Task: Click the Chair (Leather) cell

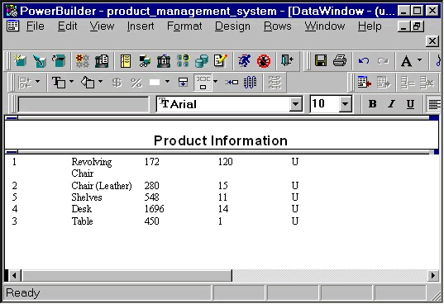Action: pyautogui.click(x=102, y=186)
